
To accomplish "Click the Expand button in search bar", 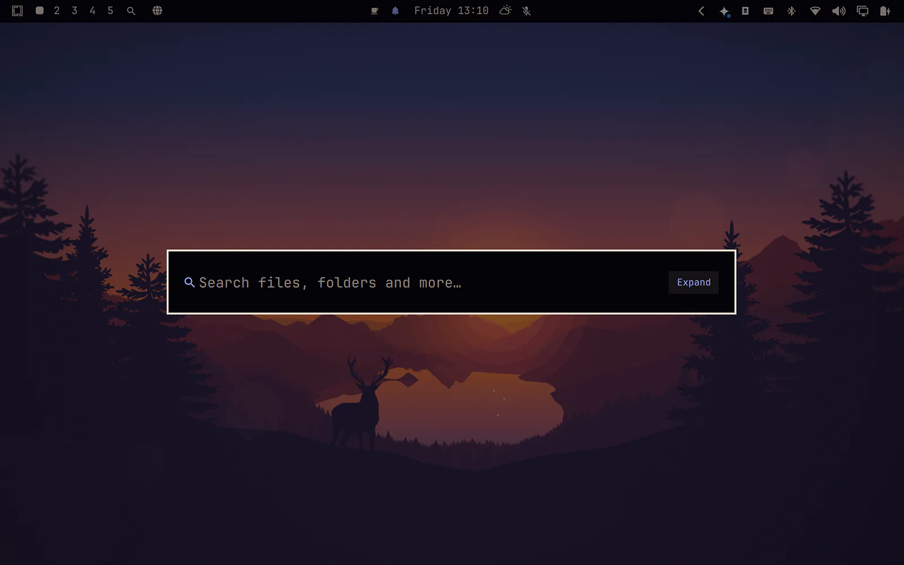I will click(x=693, y=282).
